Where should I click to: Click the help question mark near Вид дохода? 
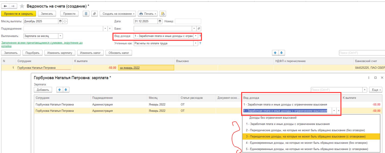click(200, 36)
